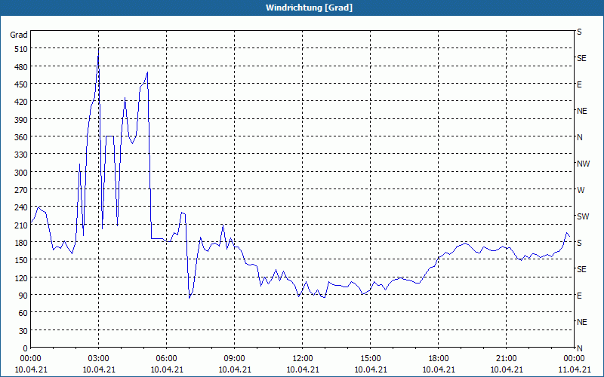Select the NW compass label on the right axis

(x=582, y=164)
